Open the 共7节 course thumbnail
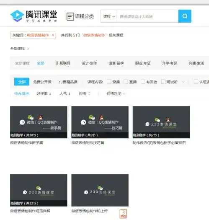The height and width of the screenshot is (220, 209). [x=161, y=122]
